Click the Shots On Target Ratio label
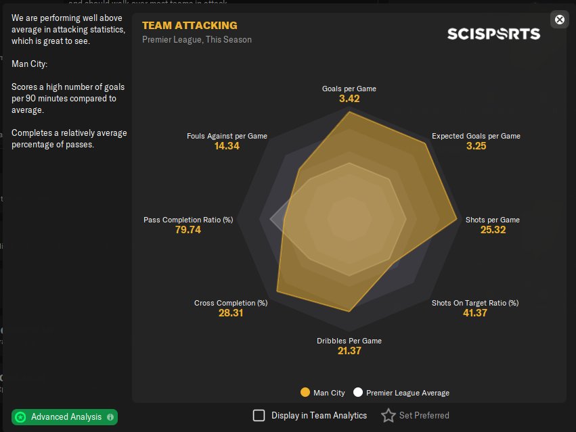 coord(475,303)
